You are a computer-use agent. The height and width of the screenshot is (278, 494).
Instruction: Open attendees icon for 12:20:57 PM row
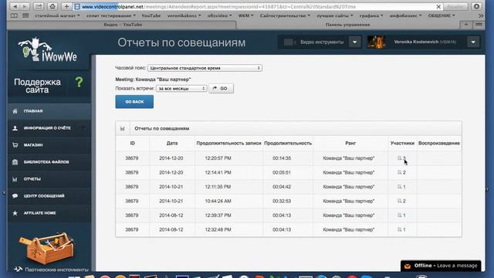tap(399, 158)
